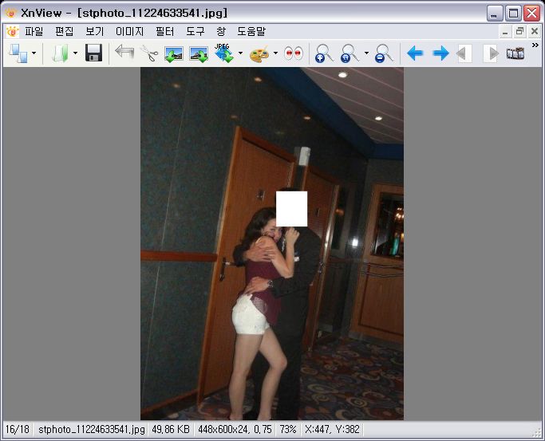Restore the inner document window
The width and height of the screenshot is (545, 441).
click(x=519, y=32)
